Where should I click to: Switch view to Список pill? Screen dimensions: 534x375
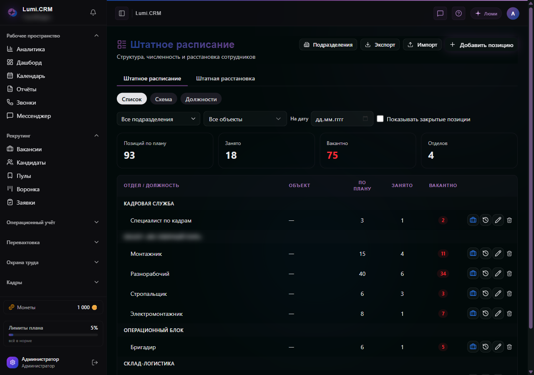[x=132, y=99]
